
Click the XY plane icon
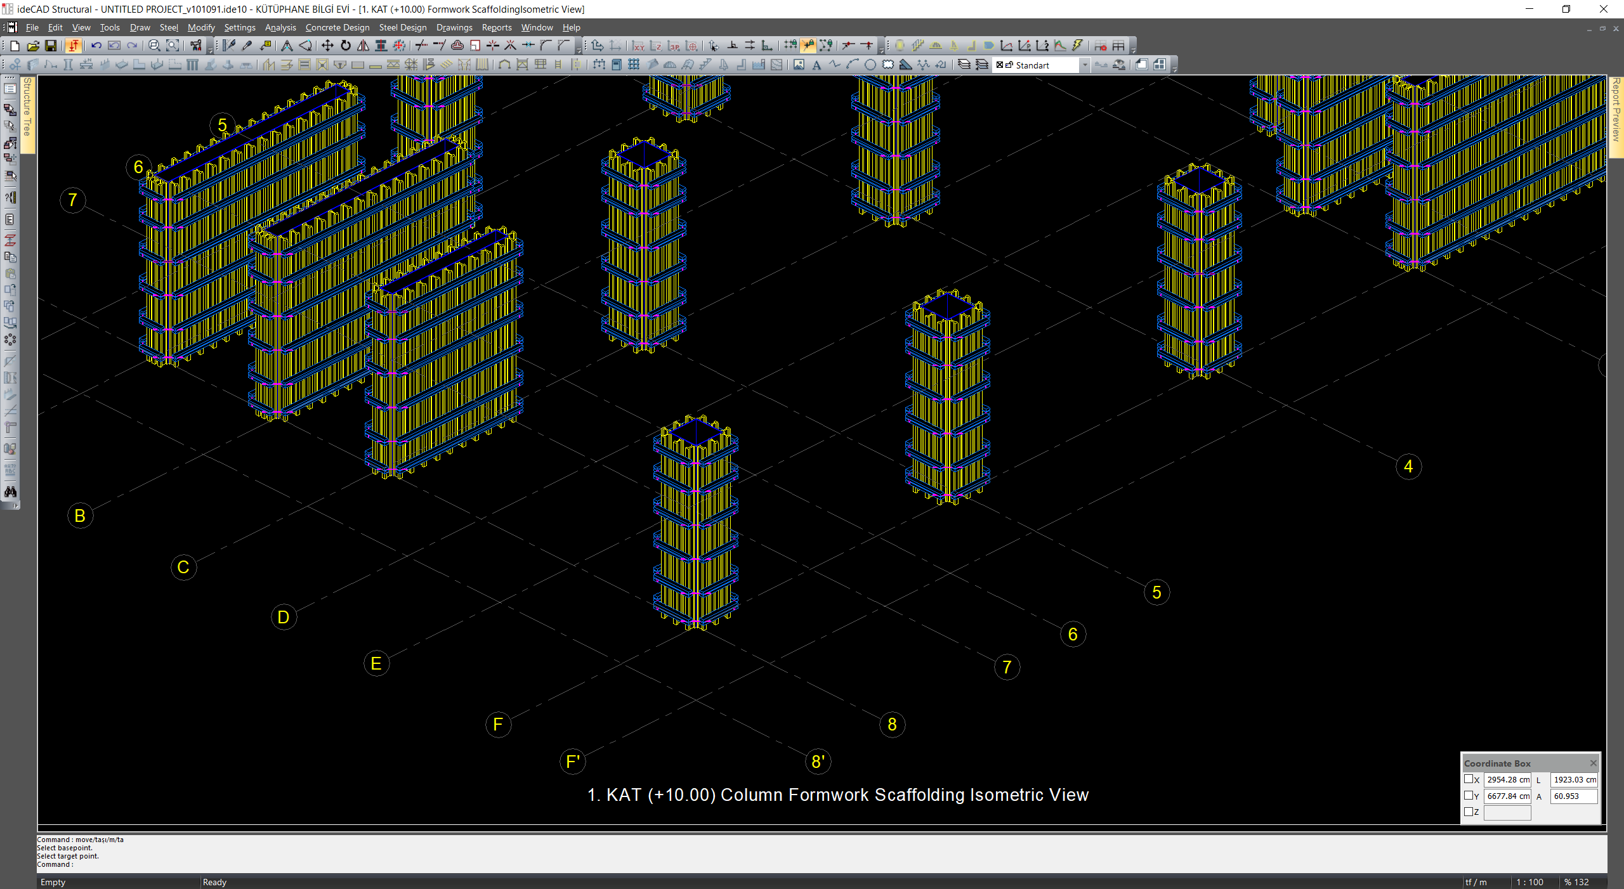pyautogui.click(x=638, y=46)
